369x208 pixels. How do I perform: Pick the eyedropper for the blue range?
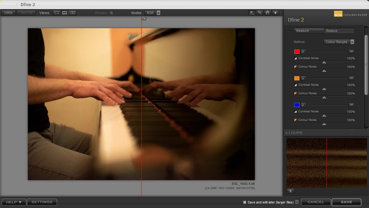coord(303,105)
